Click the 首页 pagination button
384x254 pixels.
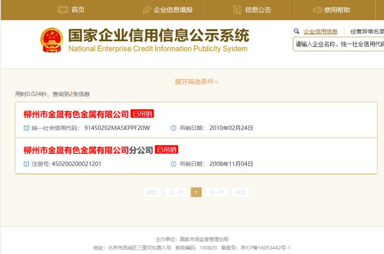click(x=152, y=192)
